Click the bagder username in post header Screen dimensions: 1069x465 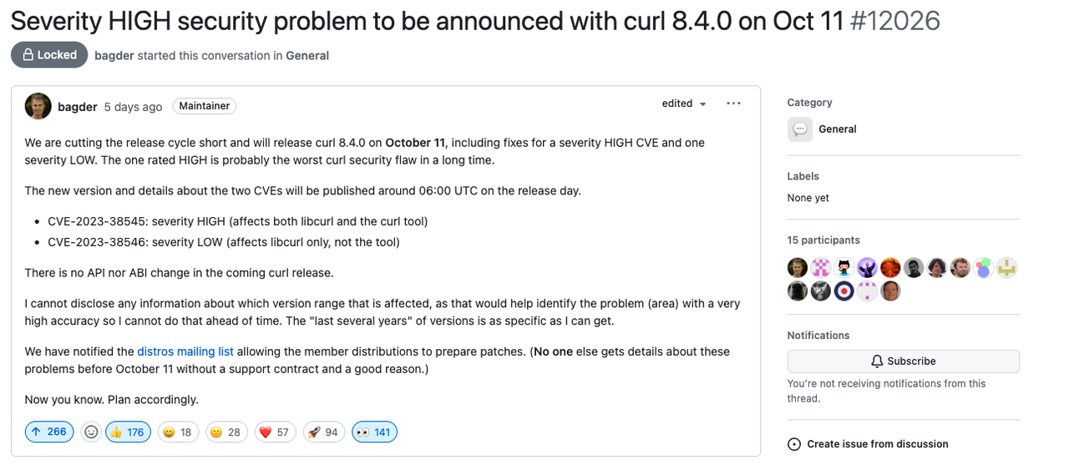click(77, 107)
